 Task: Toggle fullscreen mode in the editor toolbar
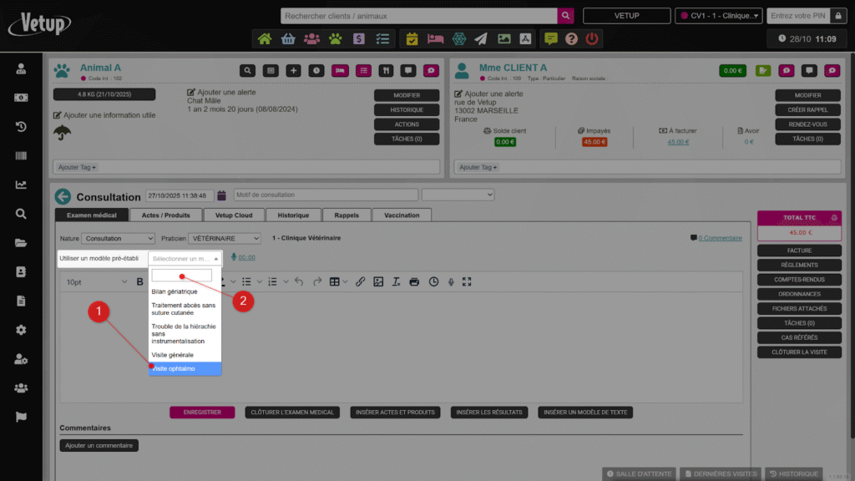pyautogui.click(x=467, y=282)
